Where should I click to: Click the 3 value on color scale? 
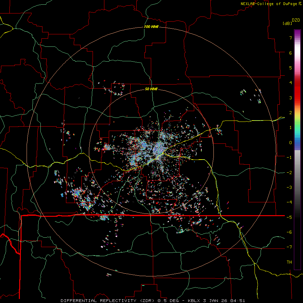pos(291,98)
